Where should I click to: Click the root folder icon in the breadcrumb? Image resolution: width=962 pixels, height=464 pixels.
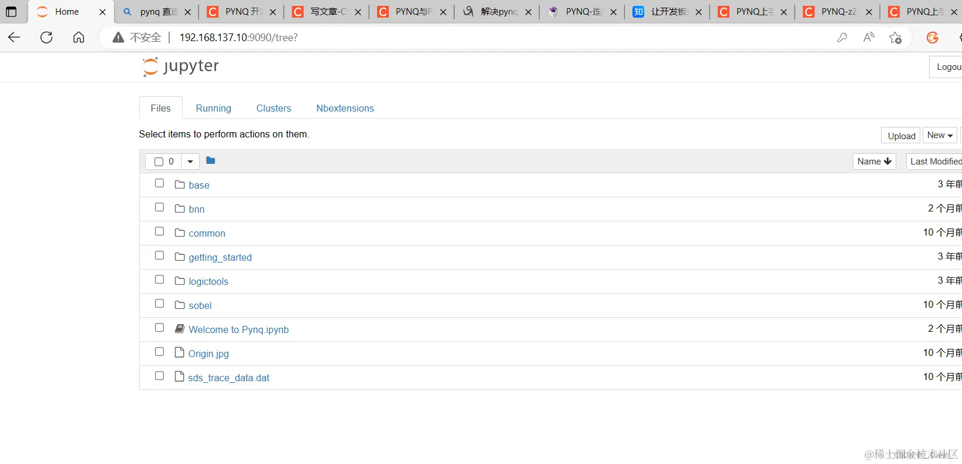click(211, 160)
